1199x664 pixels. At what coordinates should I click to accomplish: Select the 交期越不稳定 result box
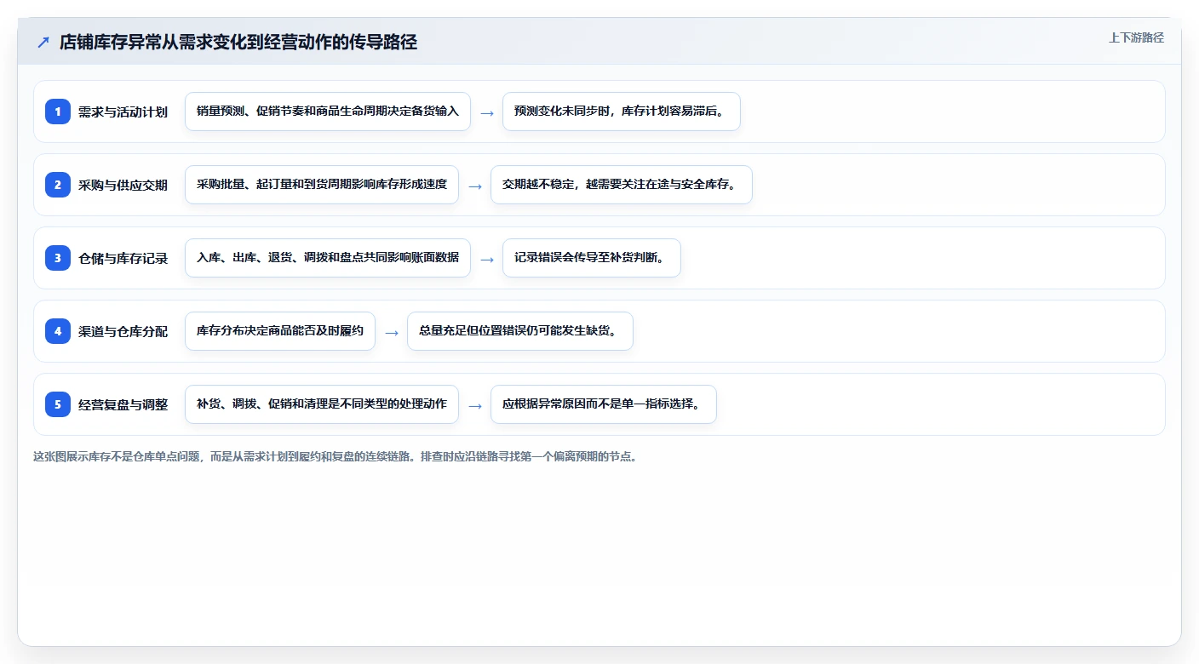click(622, 185)
